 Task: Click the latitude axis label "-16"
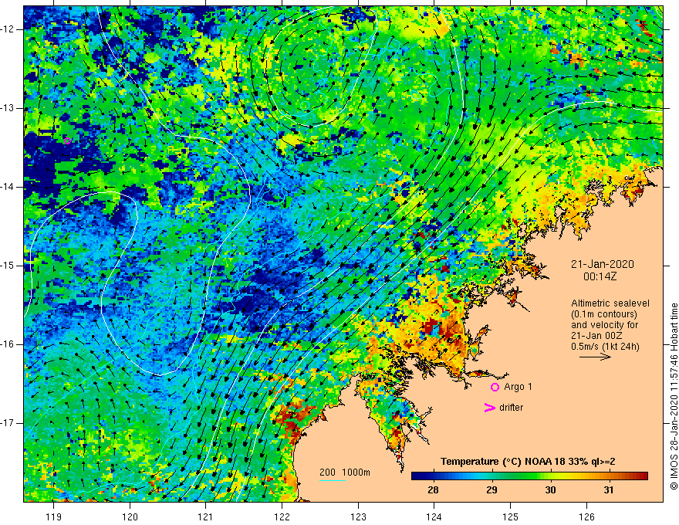(8, 345)
